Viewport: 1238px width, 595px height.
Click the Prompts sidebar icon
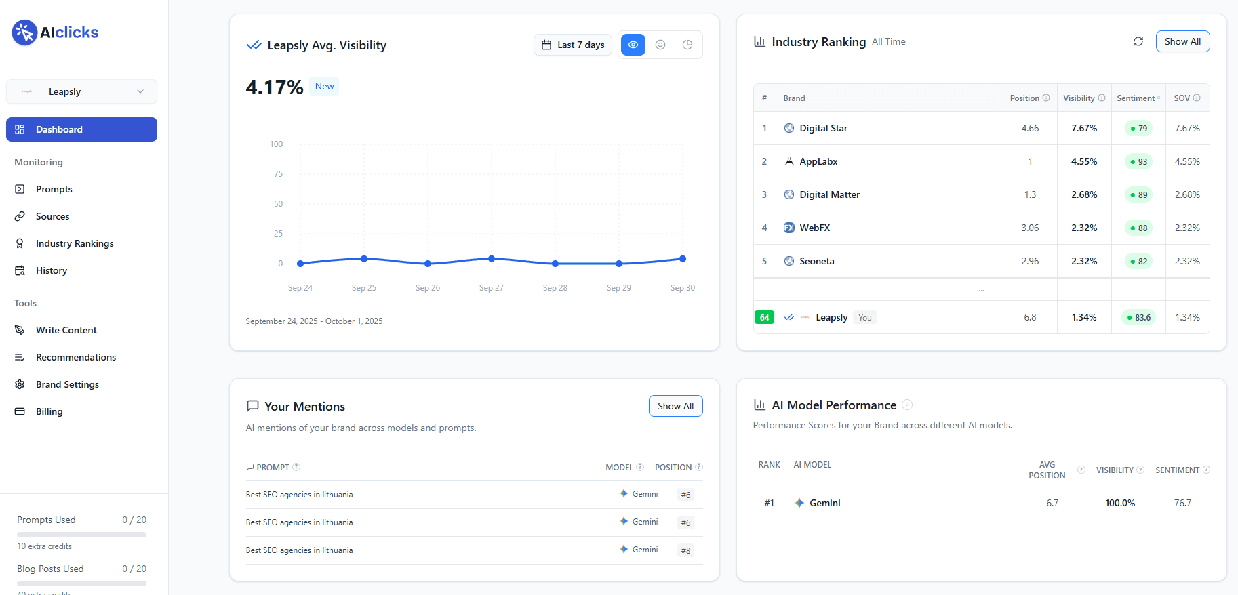click(20, 189)
